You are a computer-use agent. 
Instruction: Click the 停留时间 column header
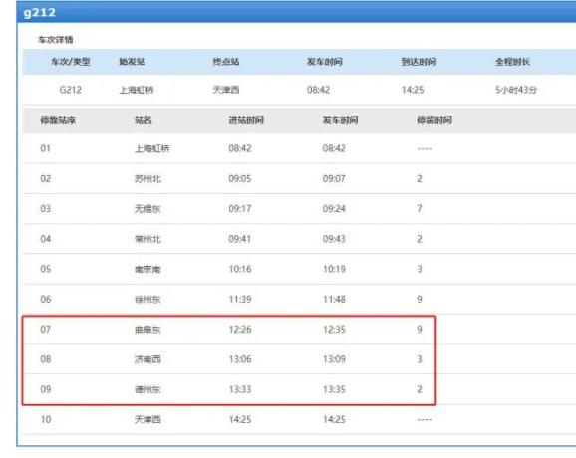click(434, 120)
